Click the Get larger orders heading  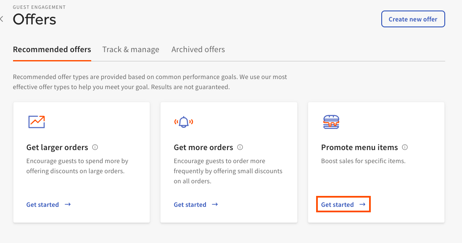point(57,147)
